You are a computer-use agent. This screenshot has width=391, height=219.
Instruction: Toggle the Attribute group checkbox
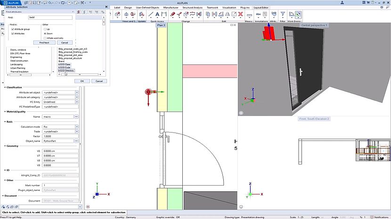pyautogui.click(x=13, y=29)
